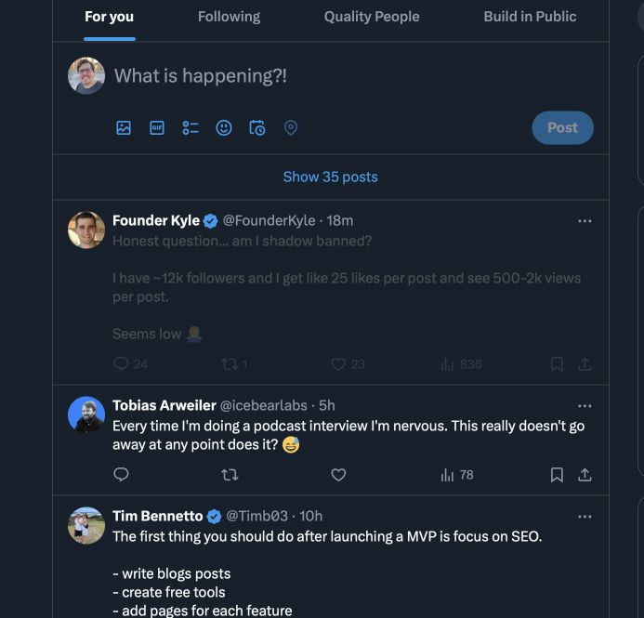Open more options on Tim Bennetto's post
This screenshot has width=644, height=618.
coord(585,516)
